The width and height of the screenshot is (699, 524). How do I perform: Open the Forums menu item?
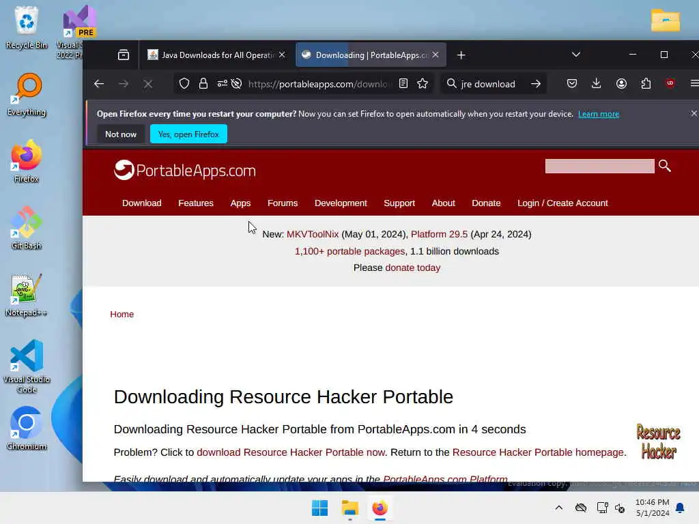[x=282, y=203]
